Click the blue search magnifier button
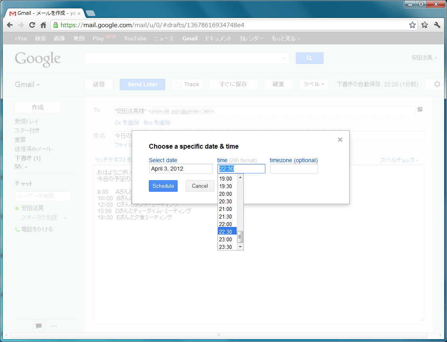 click(x=309, y=58)
